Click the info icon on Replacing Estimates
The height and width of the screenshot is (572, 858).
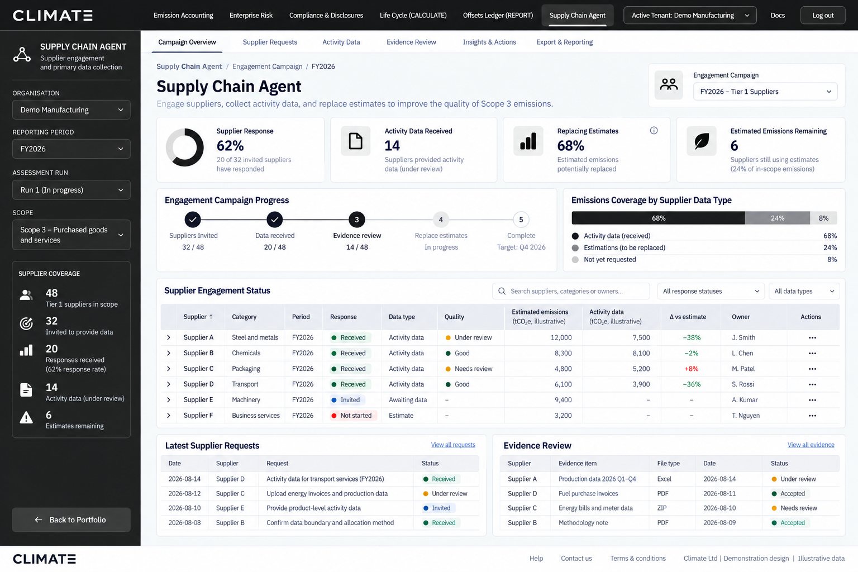point(654,131)
